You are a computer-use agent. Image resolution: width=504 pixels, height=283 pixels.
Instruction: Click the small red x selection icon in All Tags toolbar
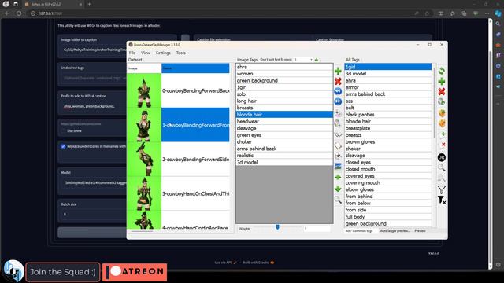point(443,145)
